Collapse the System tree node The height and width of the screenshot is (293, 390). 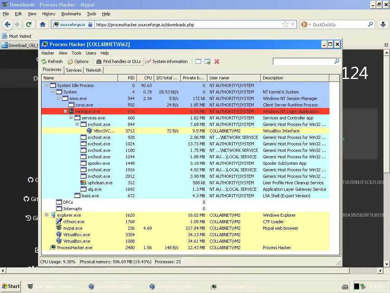click(x=53, y=92)
